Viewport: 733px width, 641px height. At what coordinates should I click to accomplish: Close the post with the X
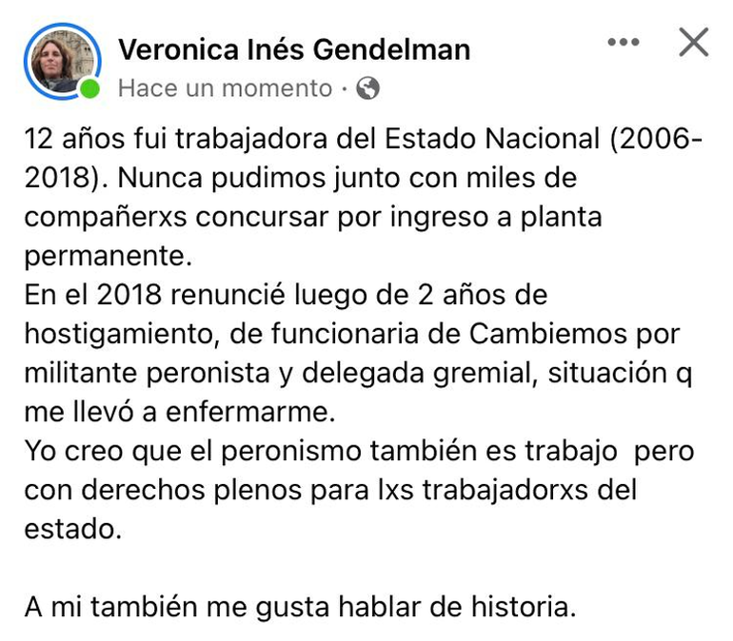tap(694, 42)
